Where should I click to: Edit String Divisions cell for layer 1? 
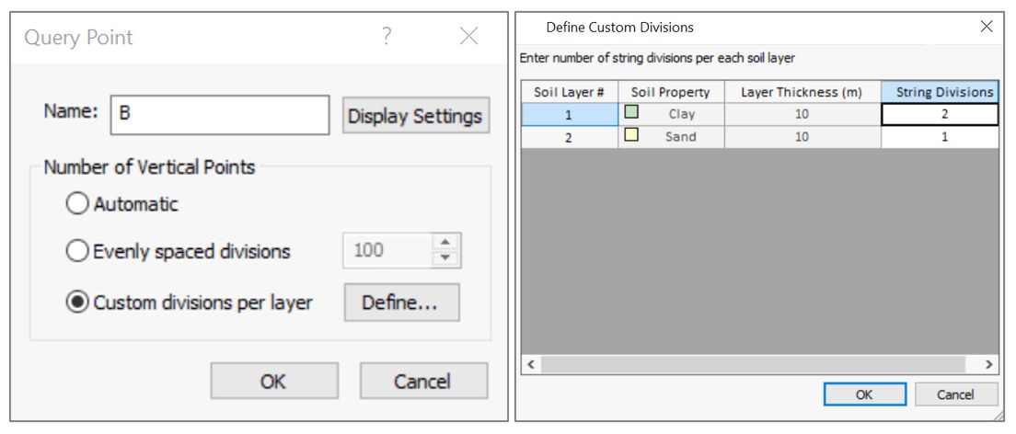pyautogui.click(x=939, y=114)
